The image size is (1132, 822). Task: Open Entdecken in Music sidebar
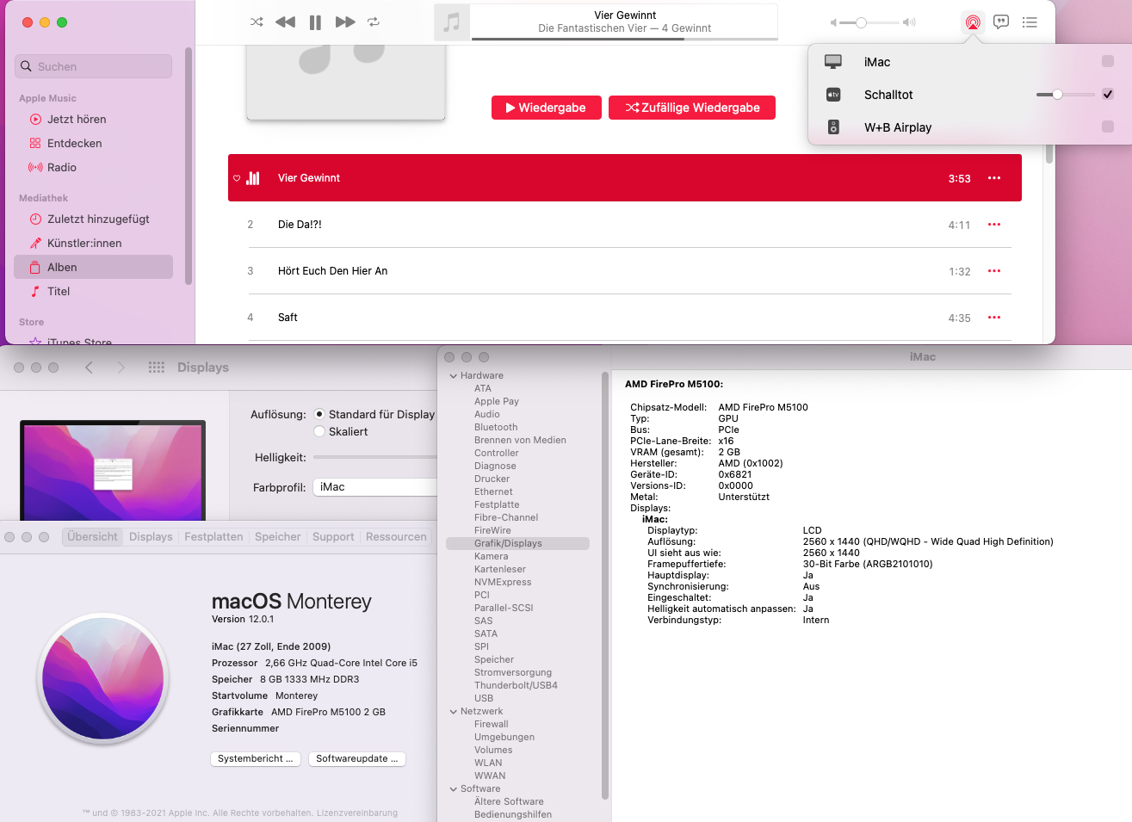point(74,144)
